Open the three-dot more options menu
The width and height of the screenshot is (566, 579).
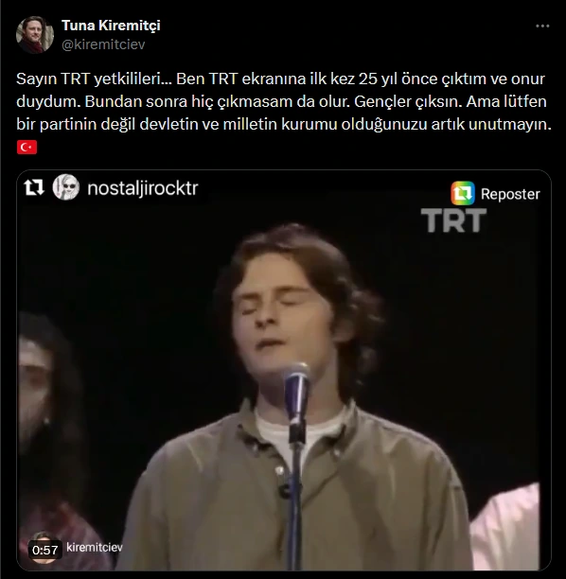pyautogui.click(x=542, y=26)
